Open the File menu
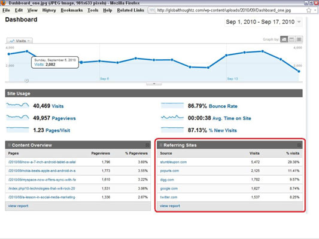Image resolution: width=319 pixels, height=239 pixels. coord(6,10)
